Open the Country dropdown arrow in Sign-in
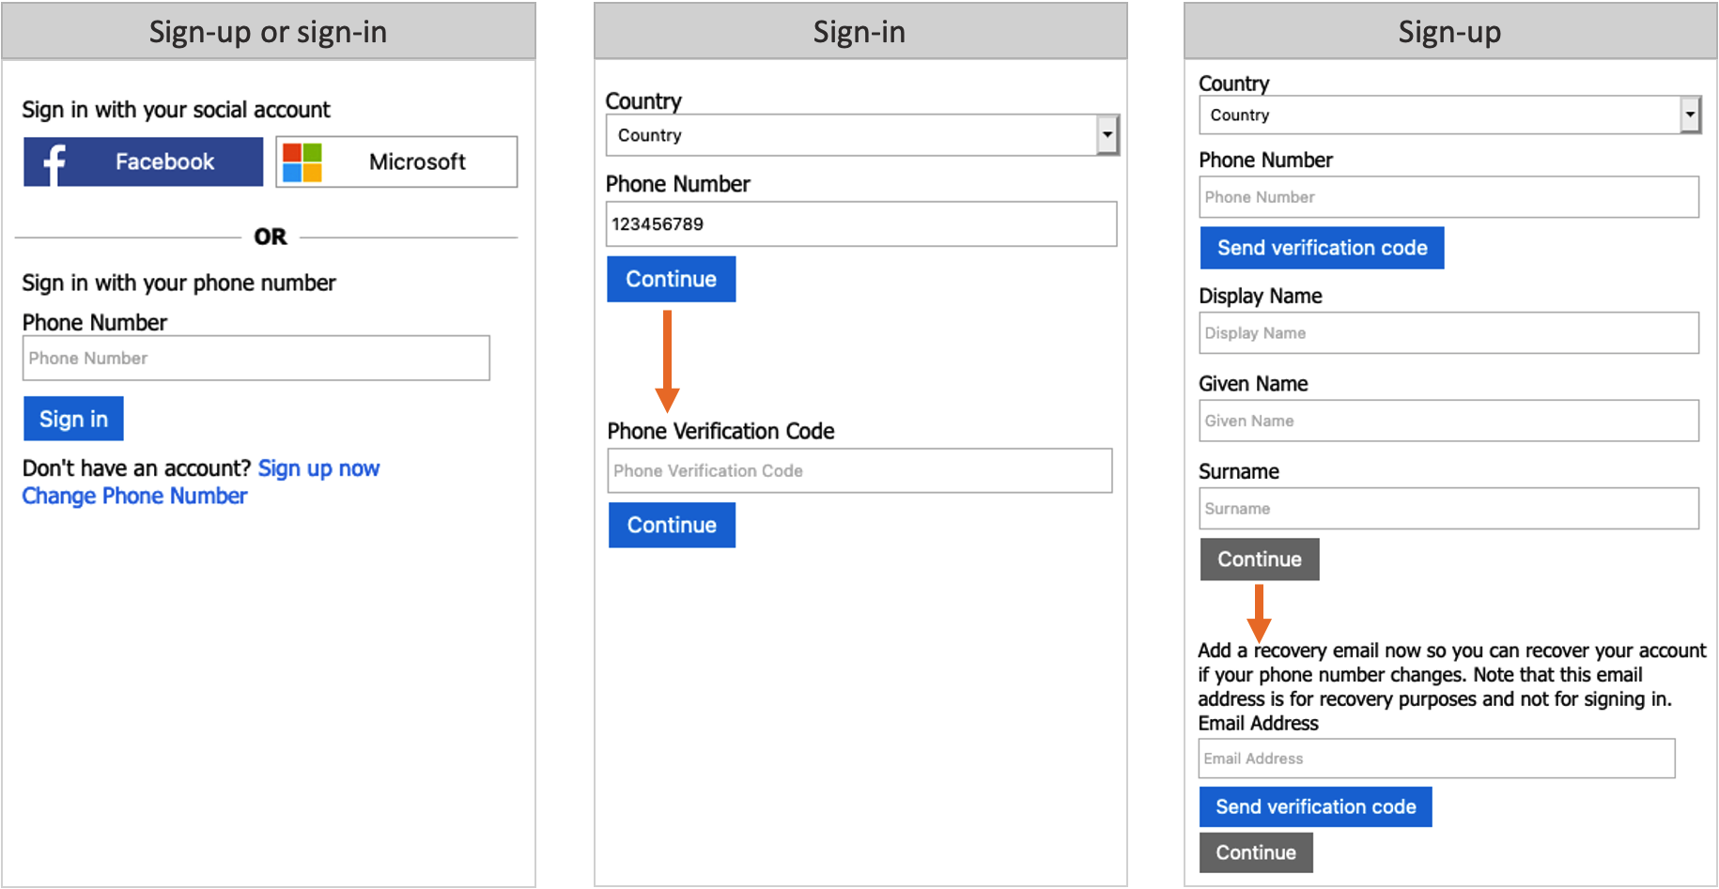Image resolution: width=1719 pixels, height=889 pixels. pos(1107,134)
